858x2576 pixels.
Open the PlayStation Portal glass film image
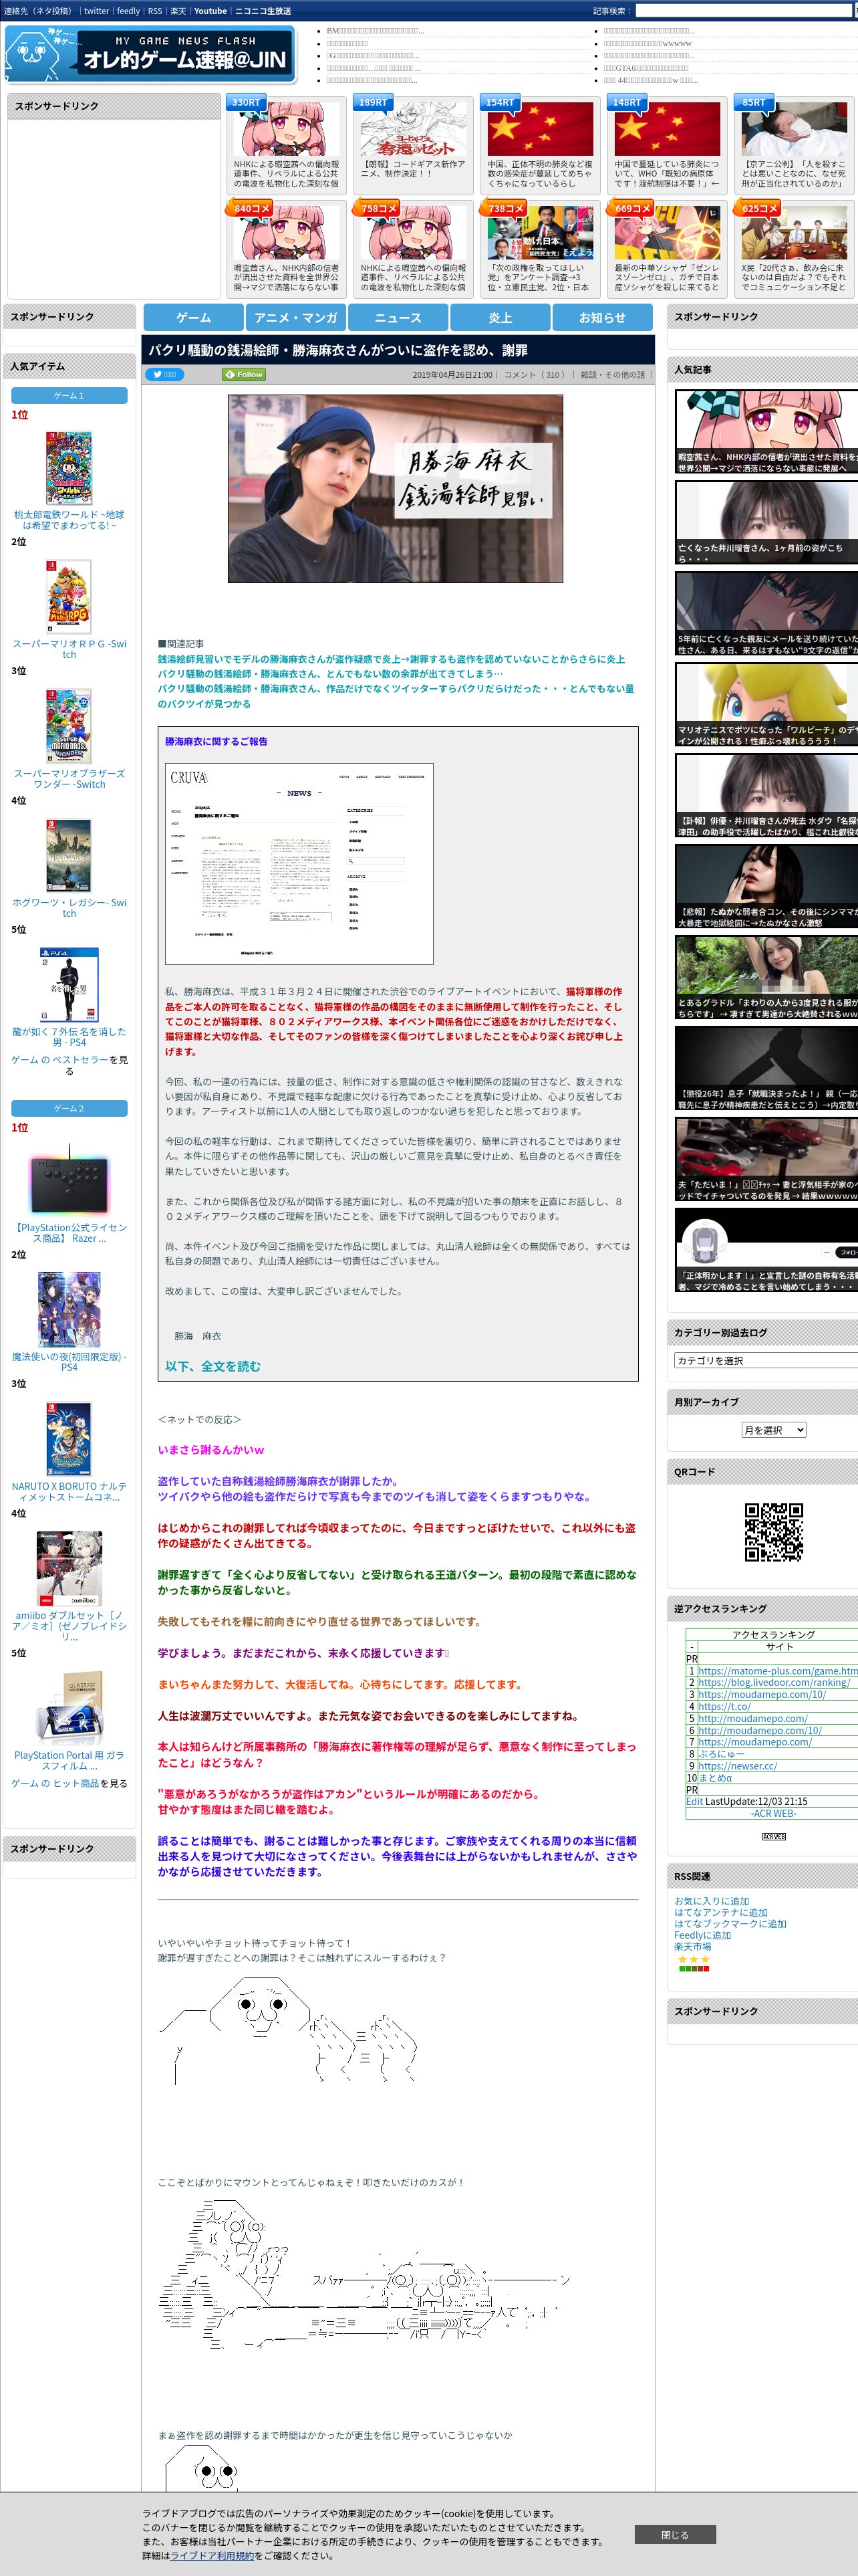pyautogui.click(x=69, y=1708)
